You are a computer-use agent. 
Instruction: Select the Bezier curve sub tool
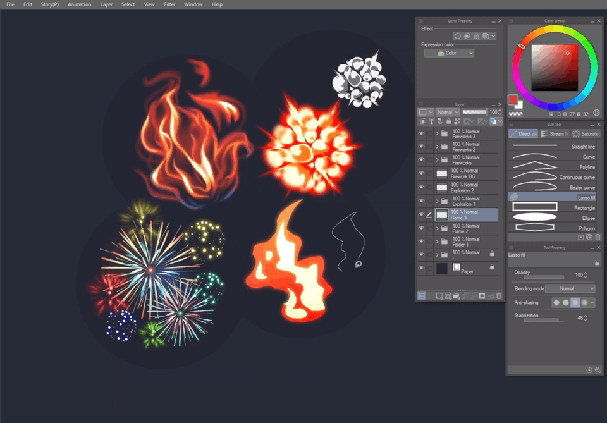click(552, 187)
